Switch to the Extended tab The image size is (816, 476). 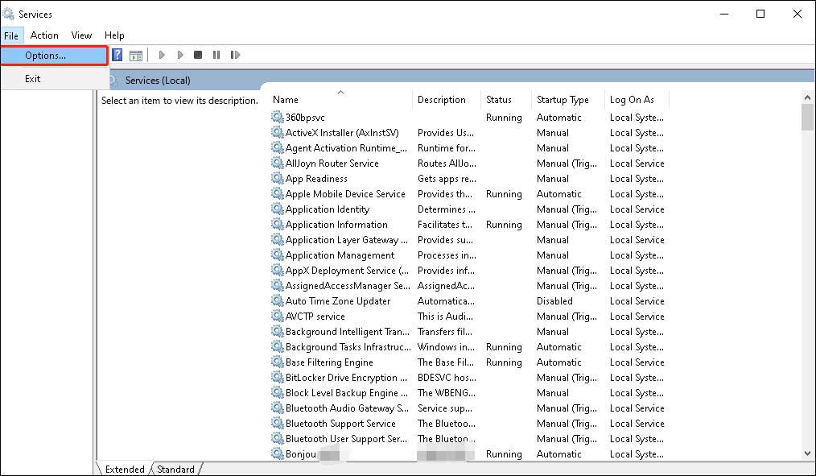pyautogui.click(x=124, y=469)
